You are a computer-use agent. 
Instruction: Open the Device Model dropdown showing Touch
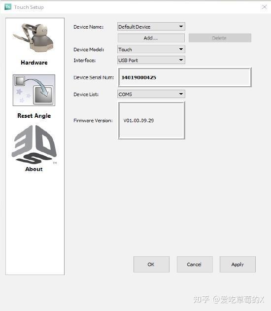point(151,49)
